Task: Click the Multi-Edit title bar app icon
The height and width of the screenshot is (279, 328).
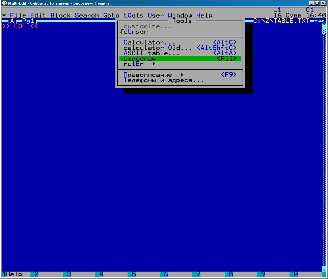Action: coord(5,3)
